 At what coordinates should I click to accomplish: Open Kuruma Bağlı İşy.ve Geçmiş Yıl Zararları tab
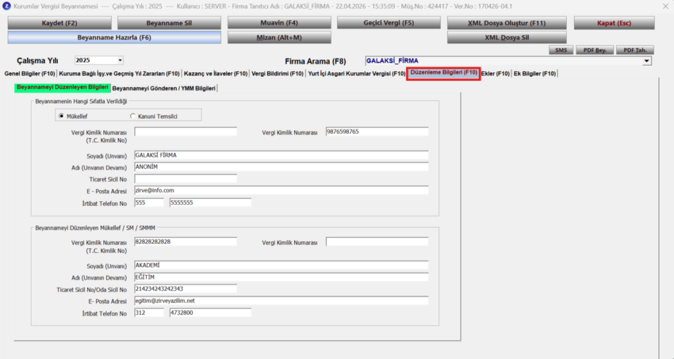(119, 74)
